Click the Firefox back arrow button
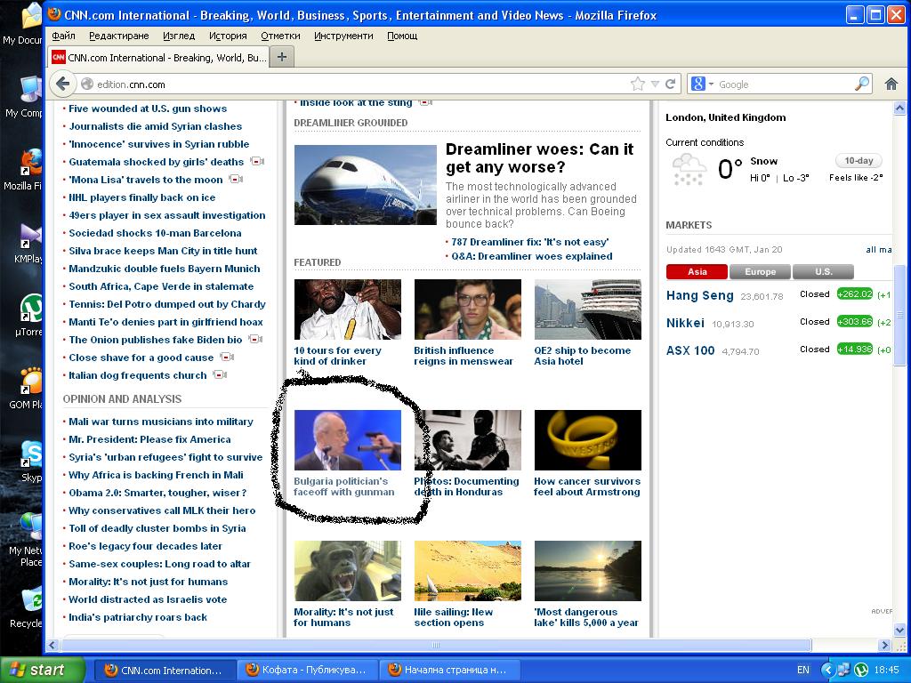Screen dimensions: 911x683 point(63,84)
